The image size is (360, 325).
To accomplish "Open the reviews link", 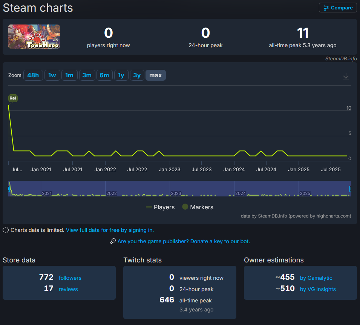I will (x=68, y=289).
